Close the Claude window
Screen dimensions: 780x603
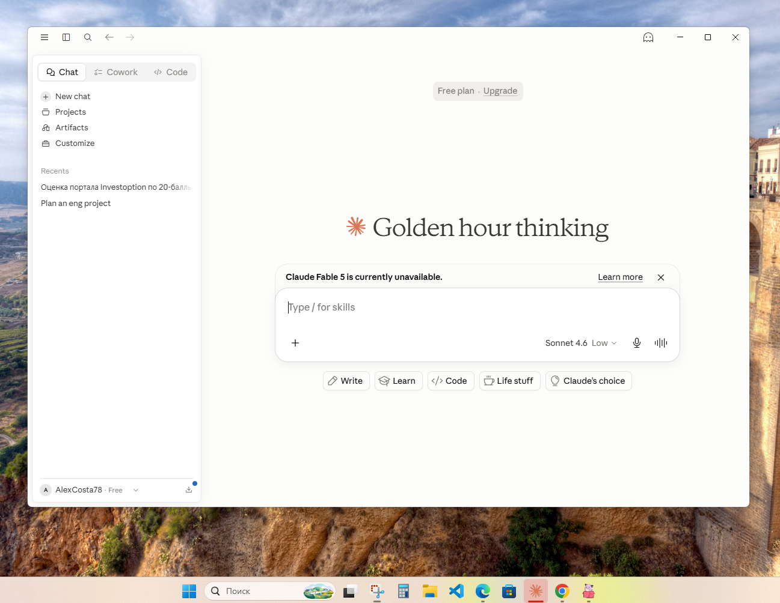(x=735, y=37)
